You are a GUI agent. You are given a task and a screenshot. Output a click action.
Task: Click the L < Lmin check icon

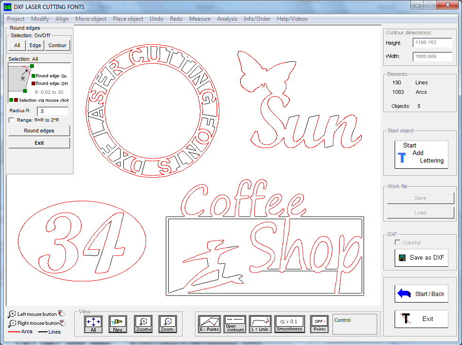[x=260, y=324]
